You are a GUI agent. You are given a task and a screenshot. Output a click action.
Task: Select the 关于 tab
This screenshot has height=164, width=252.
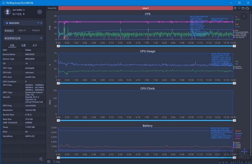pos(35,45)
